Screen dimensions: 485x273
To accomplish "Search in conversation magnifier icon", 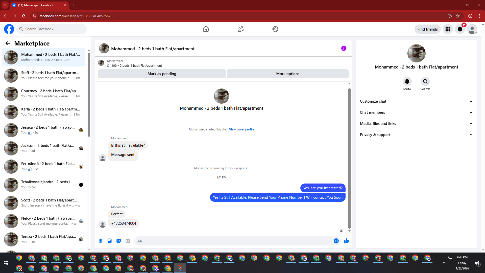I will click(x=425, y=82).
